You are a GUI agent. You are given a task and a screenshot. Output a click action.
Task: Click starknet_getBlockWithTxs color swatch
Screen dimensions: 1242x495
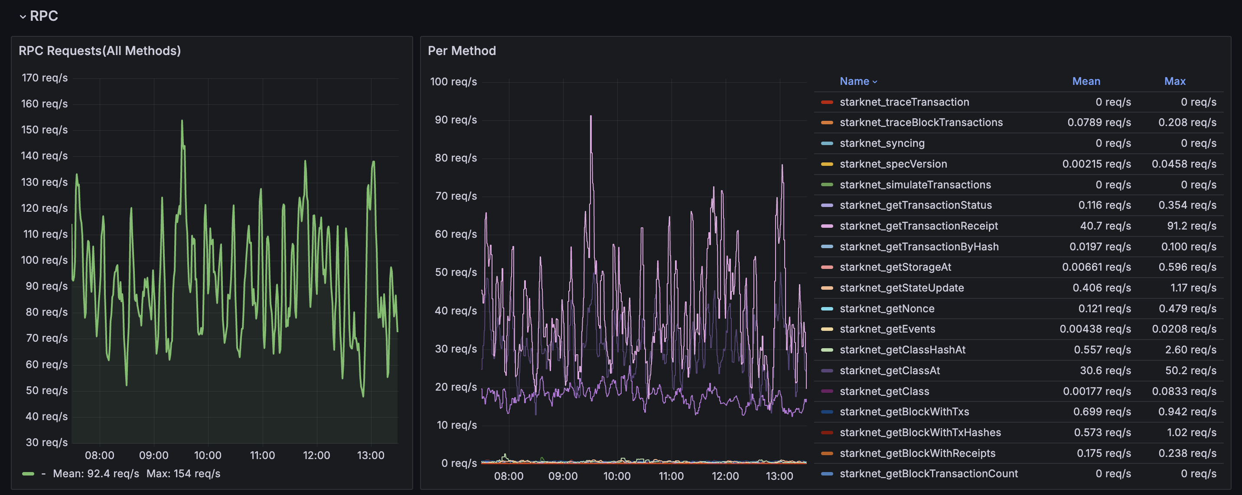[827, 412]
